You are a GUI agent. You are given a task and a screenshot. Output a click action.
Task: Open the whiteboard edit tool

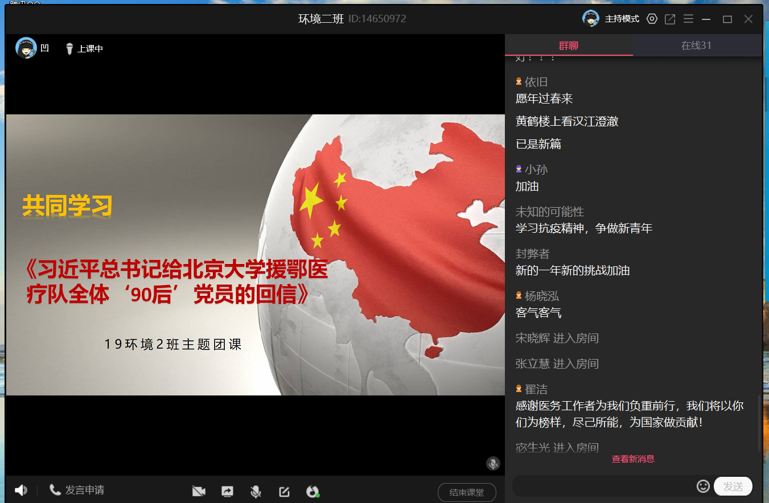(x=284, y=491)
